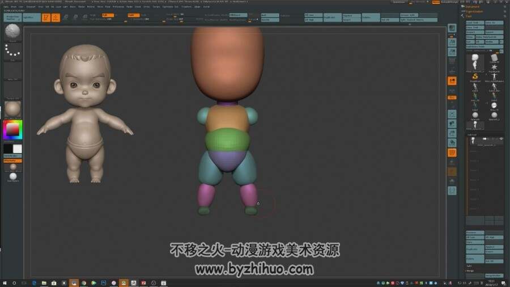510x287 pixels.
Task: Adjust the Rgb Intensity slider
Action: pos(108,19)
